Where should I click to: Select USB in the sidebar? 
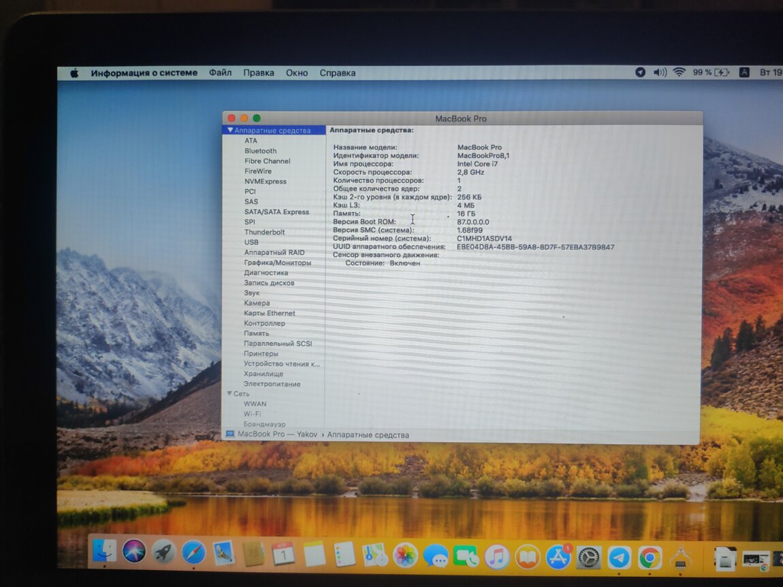(251, 242)
